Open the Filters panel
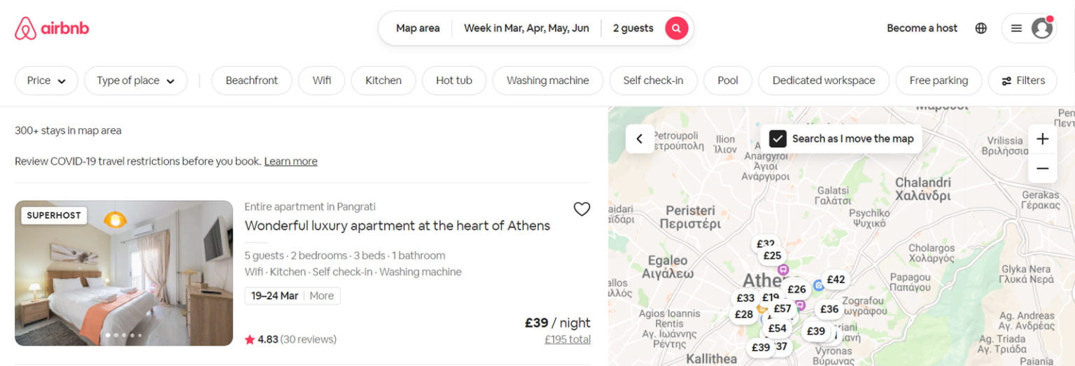This screenshot has height=366, width=1075. (x=1023, y=80)
